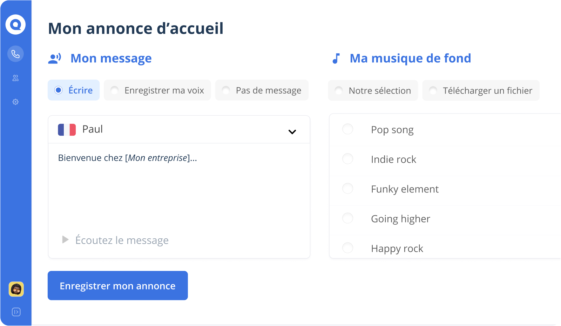Open the phone calls sidebar icon
Image resolution: width=561 pixels, height=326 pixels.
[x=15, y=54]
